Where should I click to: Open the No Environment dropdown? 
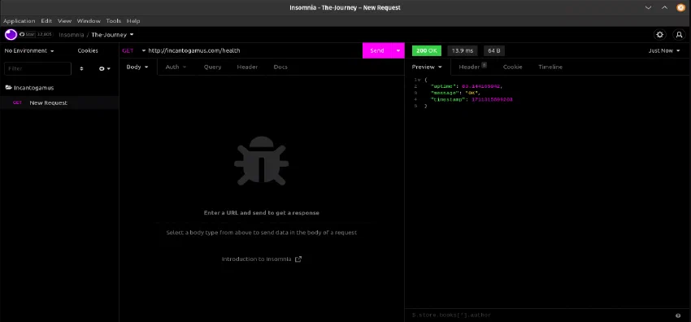point(29,50)
